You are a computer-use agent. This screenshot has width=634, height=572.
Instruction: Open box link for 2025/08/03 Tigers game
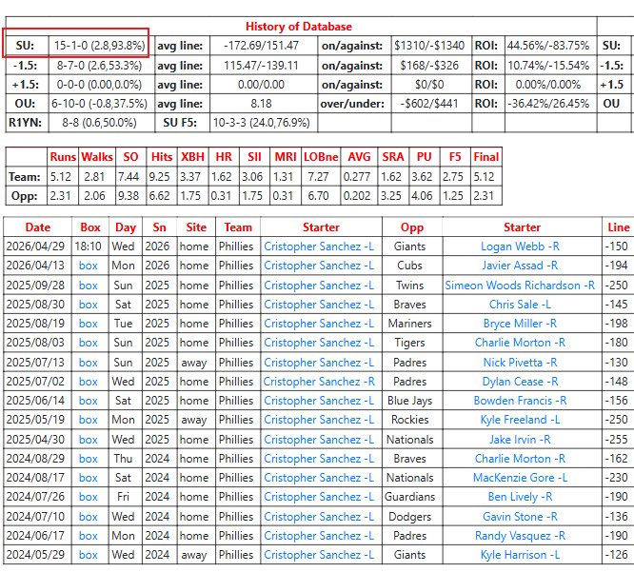(89, 343)
